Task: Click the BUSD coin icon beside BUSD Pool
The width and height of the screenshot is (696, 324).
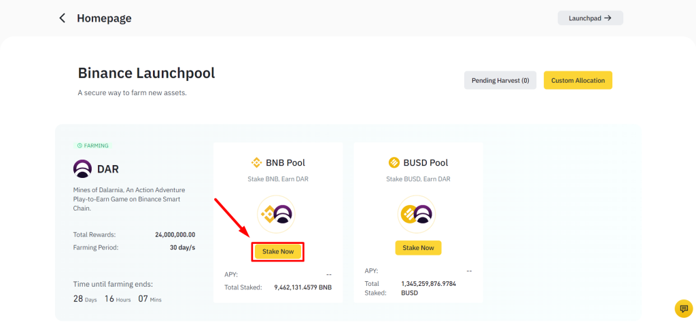Action: (394, 163)
